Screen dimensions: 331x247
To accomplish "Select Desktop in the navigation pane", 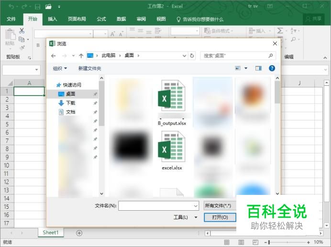I will coord(70,94).
